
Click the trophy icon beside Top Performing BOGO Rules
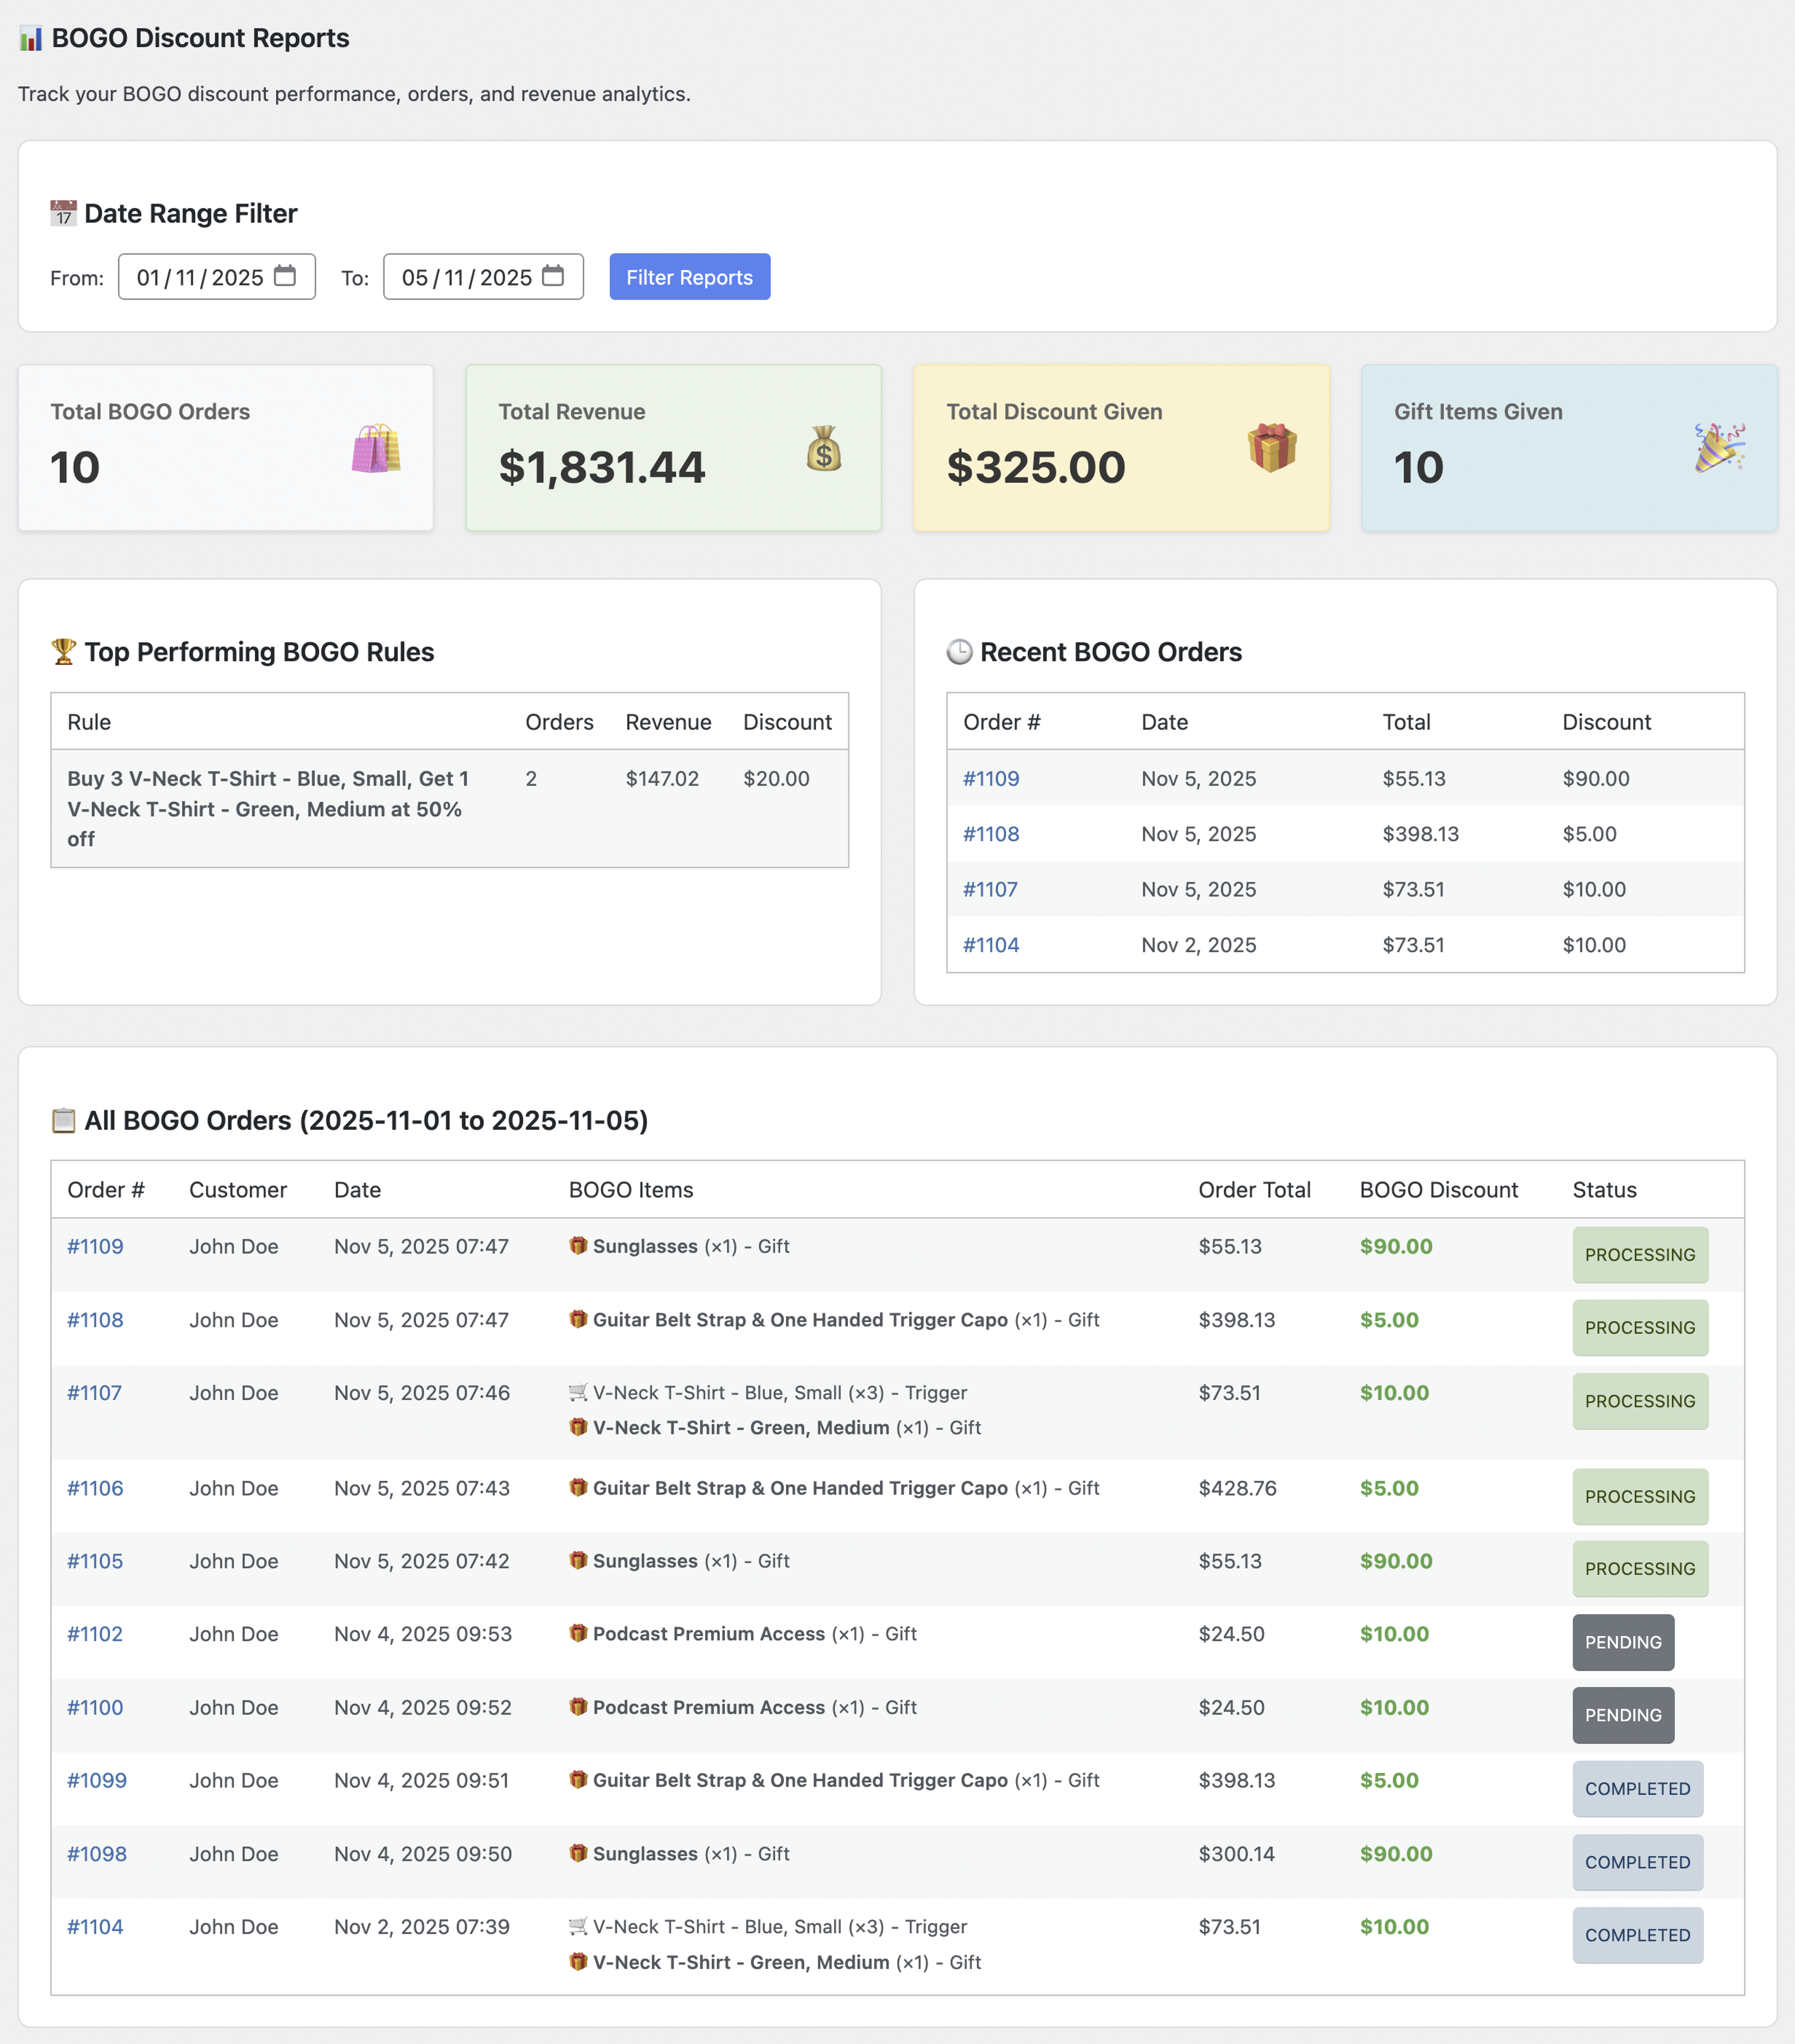63,651
